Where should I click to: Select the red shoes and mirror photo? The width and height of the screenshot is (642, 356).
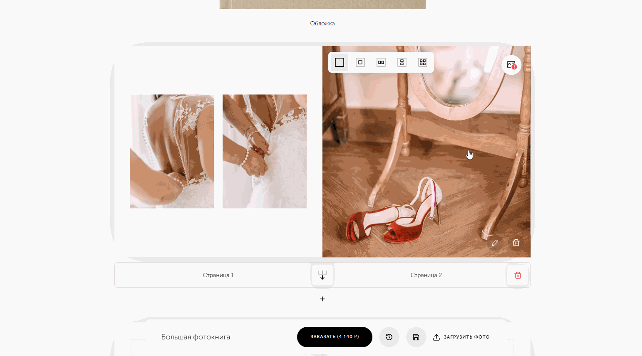(426, 152)
